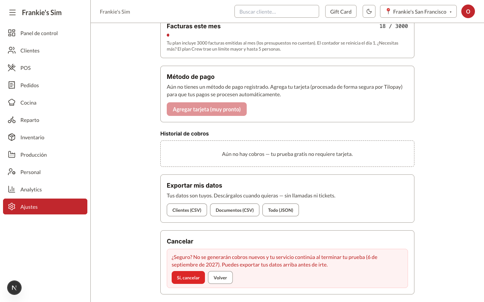484x302 pixels.
Task: Click the Analytics bar chart icon
Action: click(x=12, y=189)
